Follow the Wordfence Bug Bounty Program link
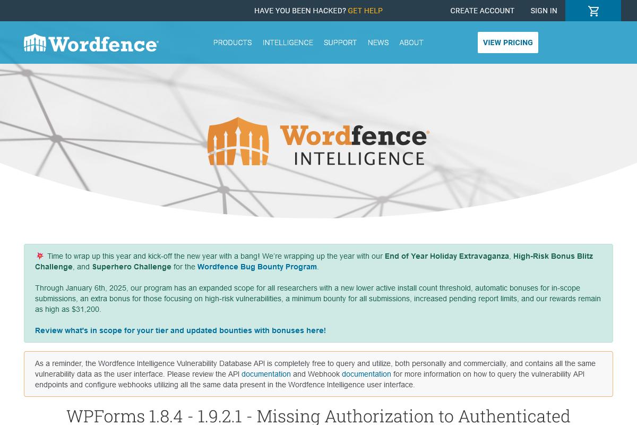The height and width of the screenshot is (425, 637). pos(257,267)
